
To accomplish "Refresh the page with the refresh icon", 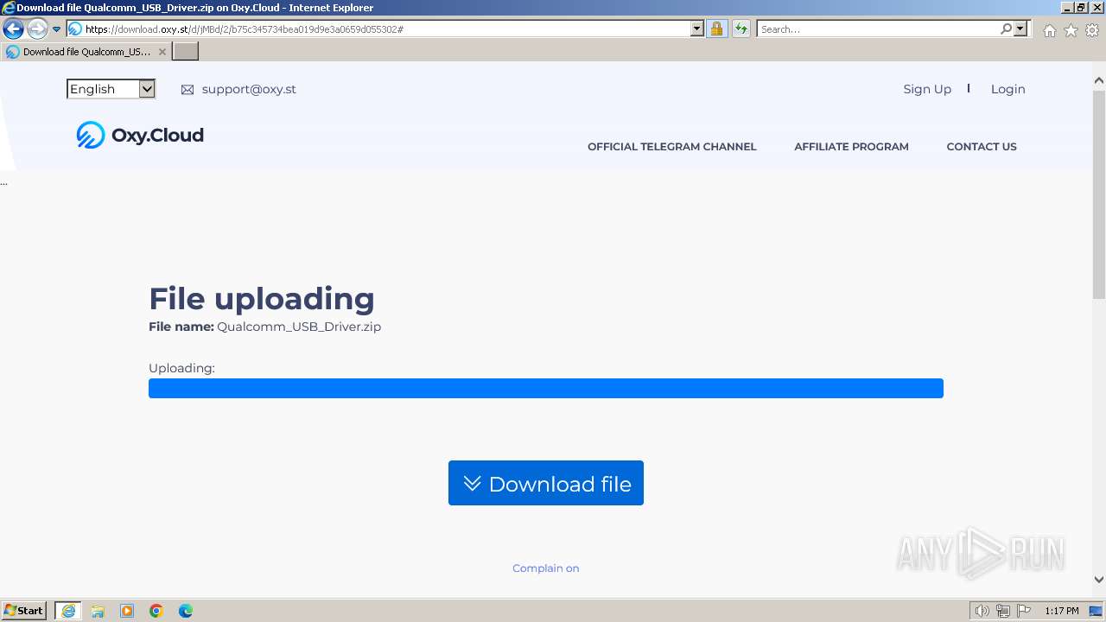I will pyautogui.click(x=741, y=29).
